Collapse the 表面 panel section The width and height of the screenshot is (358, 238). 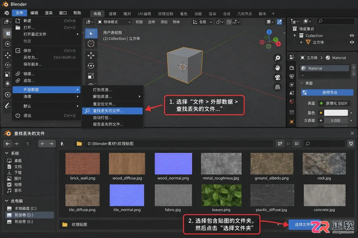click(x=302, y=83)
